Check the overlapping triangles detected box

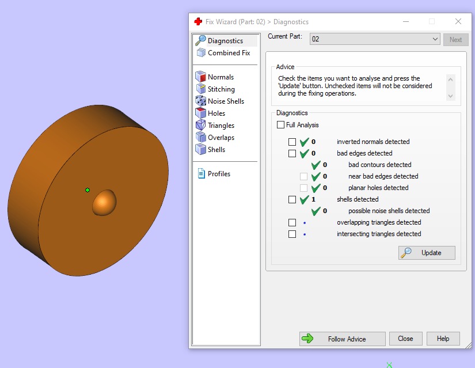tap(292, 222)
